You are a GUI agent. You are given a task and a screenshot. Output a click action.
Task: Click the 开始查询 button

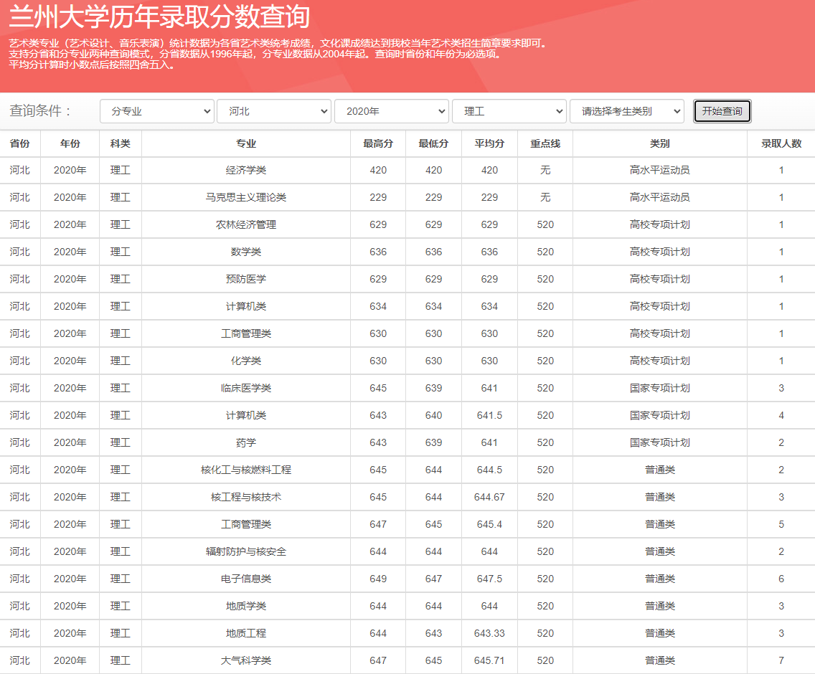pyautogui.click(x=722, y=111)
